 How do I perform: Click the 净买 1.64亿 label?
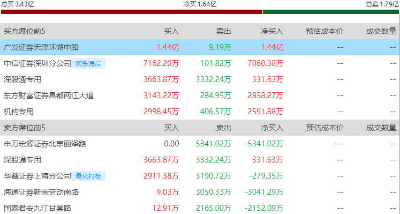click(200, 4)
